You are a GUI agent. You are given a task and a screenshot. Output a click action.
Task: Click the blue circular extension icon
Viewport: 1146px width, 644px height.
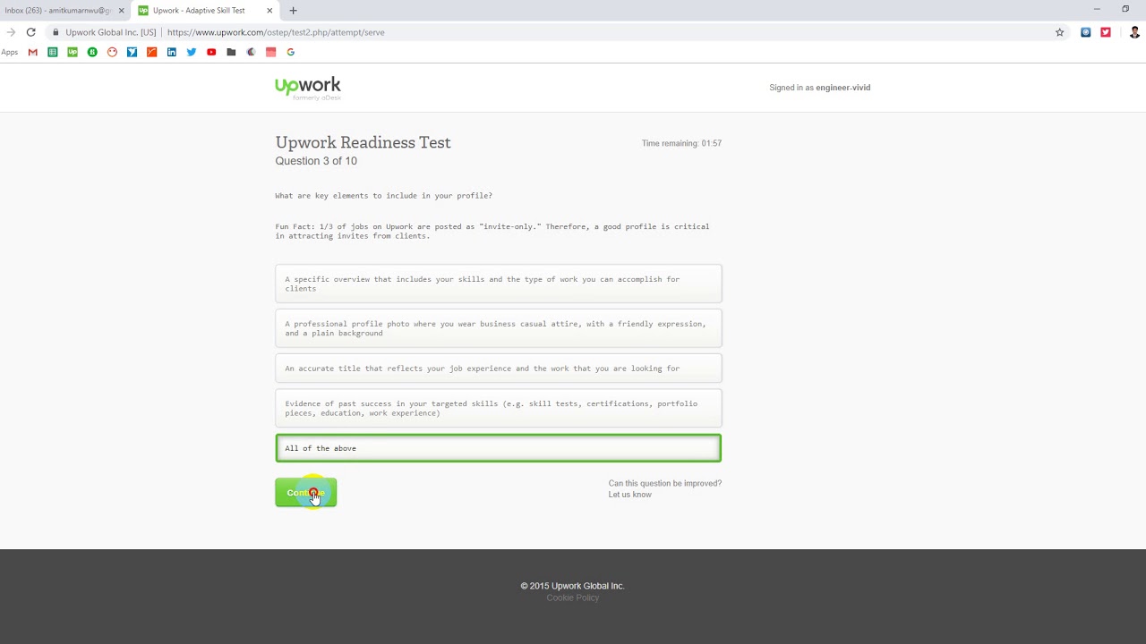point(1085,32)
